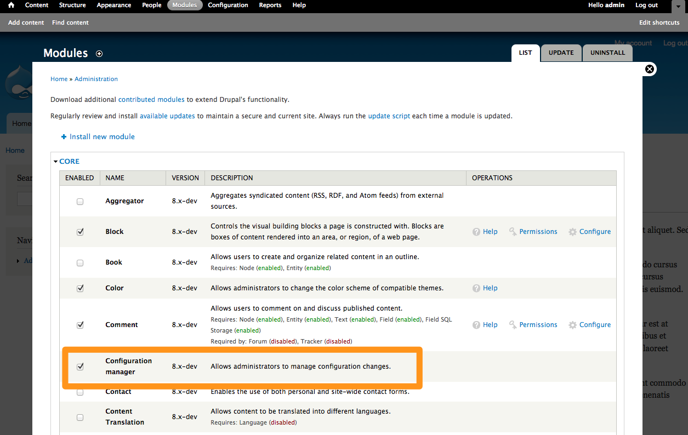688x435 pixels.
Task: Click Log out in the top toolbar
Action: [x=647, y=5]
